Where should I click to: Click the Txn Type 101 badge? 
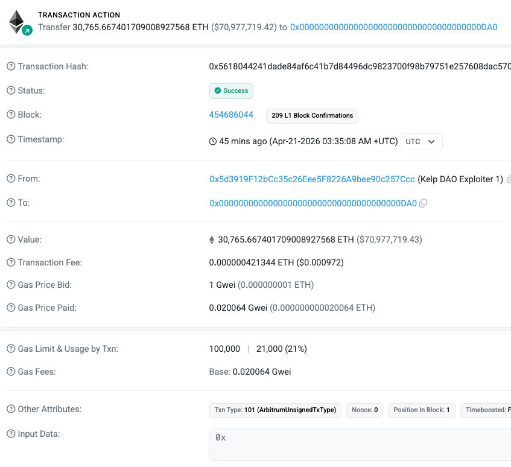(x=275, y=410)
